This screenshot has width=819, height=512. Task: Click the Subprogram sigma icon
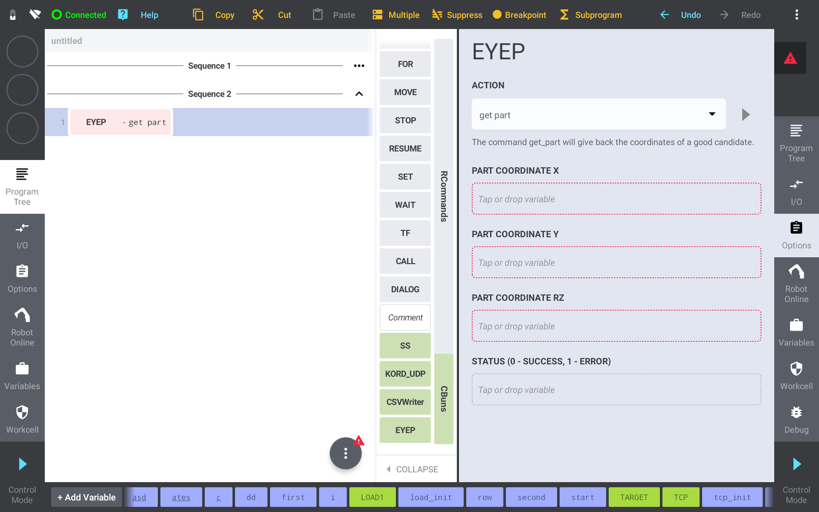pos(564,15)
